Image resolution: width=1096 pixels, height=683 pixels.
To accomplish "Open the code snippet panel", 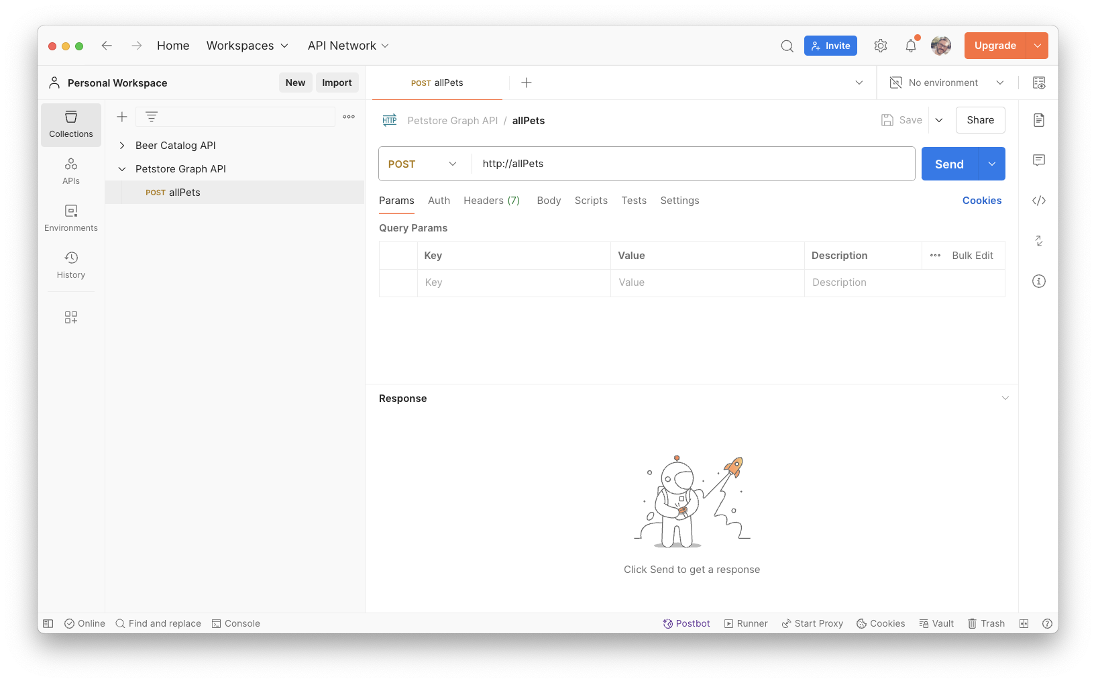I will click(1038, 200).
